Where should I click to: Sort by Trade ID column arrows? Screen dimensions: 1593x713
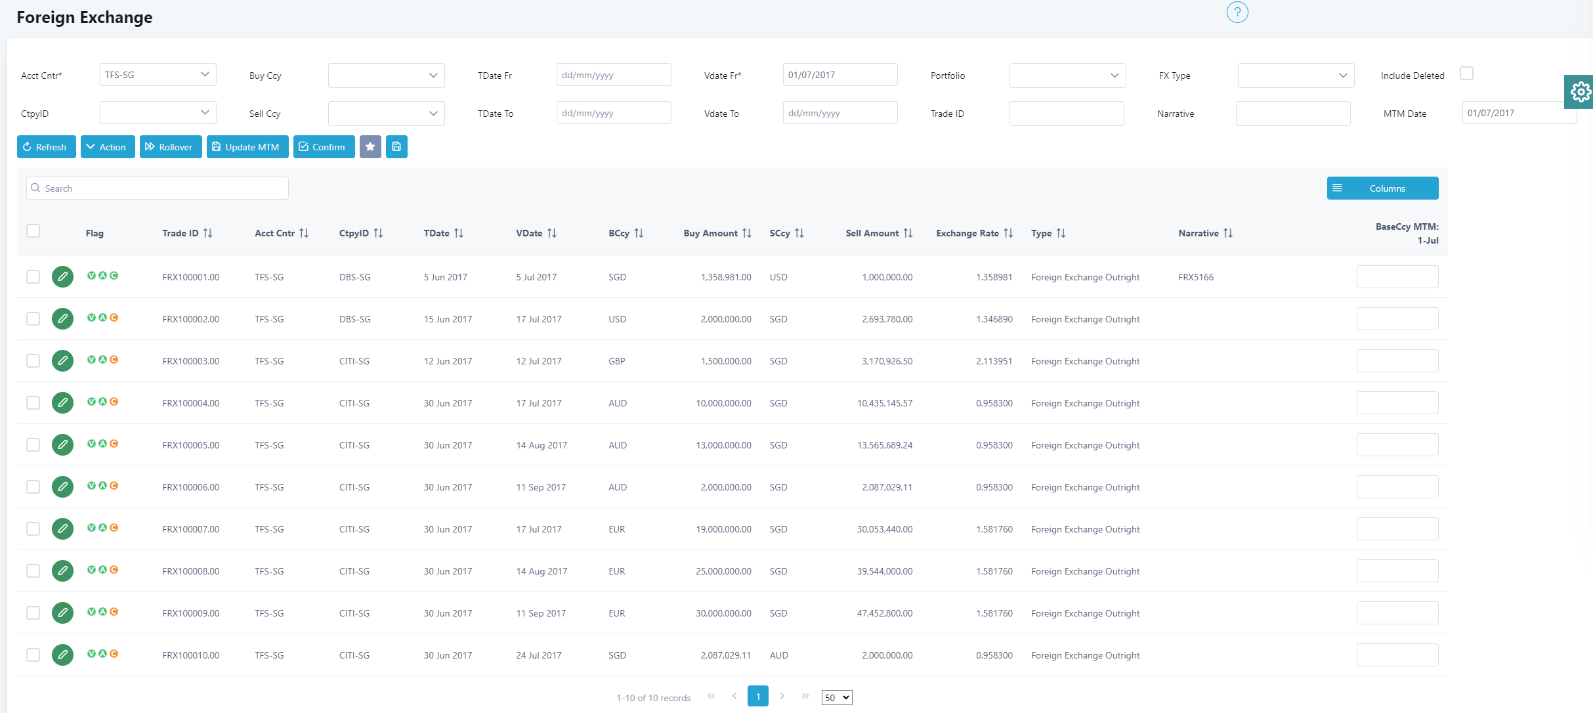pyautogui.click(x=207, y=233)
